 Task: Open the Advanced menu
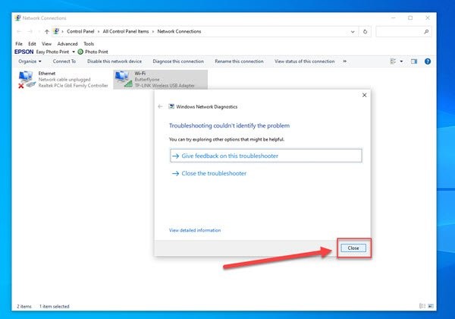click(x=67, y=44)
